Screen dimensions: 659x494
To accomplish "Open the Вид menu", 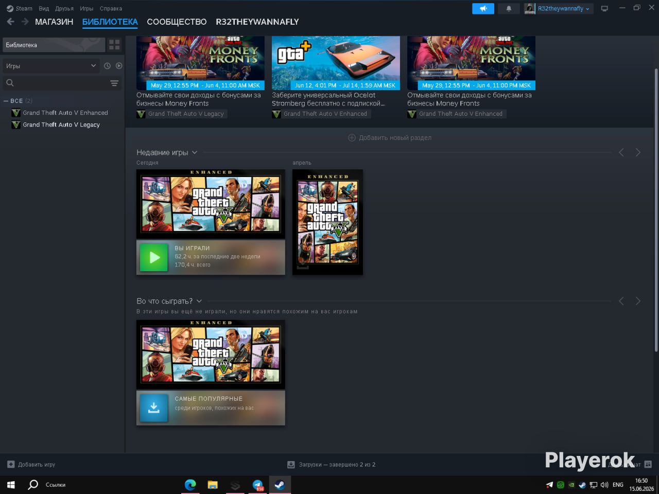I will 44,8.
